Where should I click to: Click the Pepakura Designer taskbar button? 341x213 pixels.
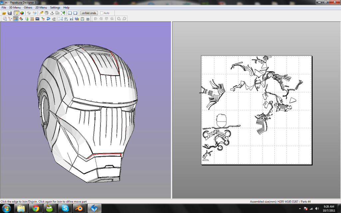point(94,208)
